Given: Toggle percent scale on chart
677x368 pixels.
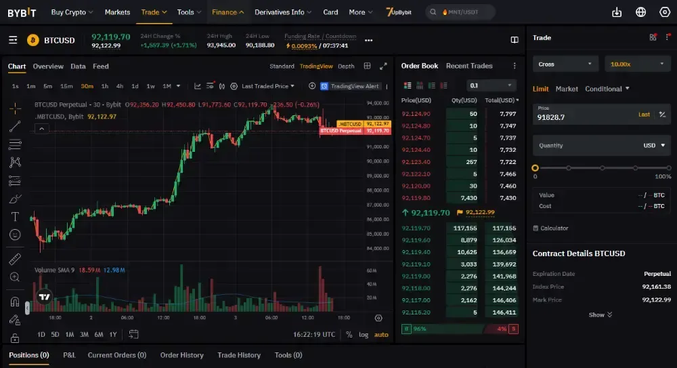Looking at the screenshot, I should pos(349,335).
